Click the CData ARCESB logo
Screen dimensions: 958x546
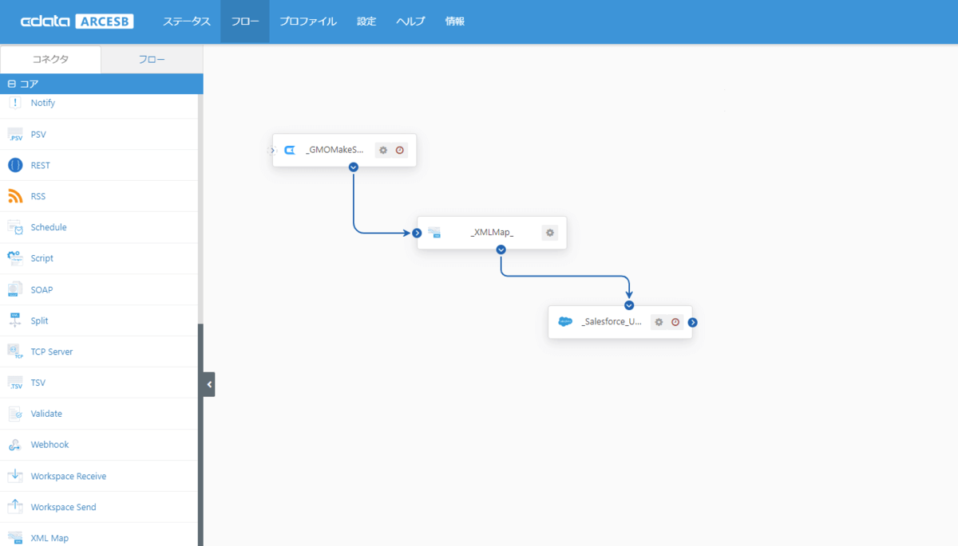point(77,22)
